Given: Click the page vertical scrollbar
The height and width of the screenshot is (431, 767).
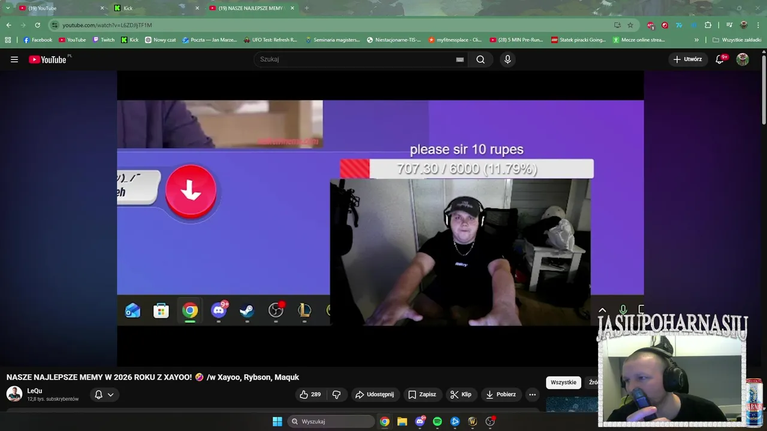Looking at the screenshot, I should click(x=763, y=90).
